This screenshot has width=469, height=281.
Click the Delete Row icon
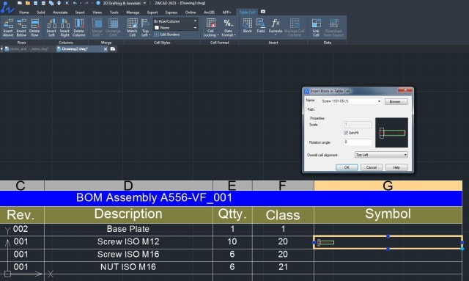tap(34, 27)
